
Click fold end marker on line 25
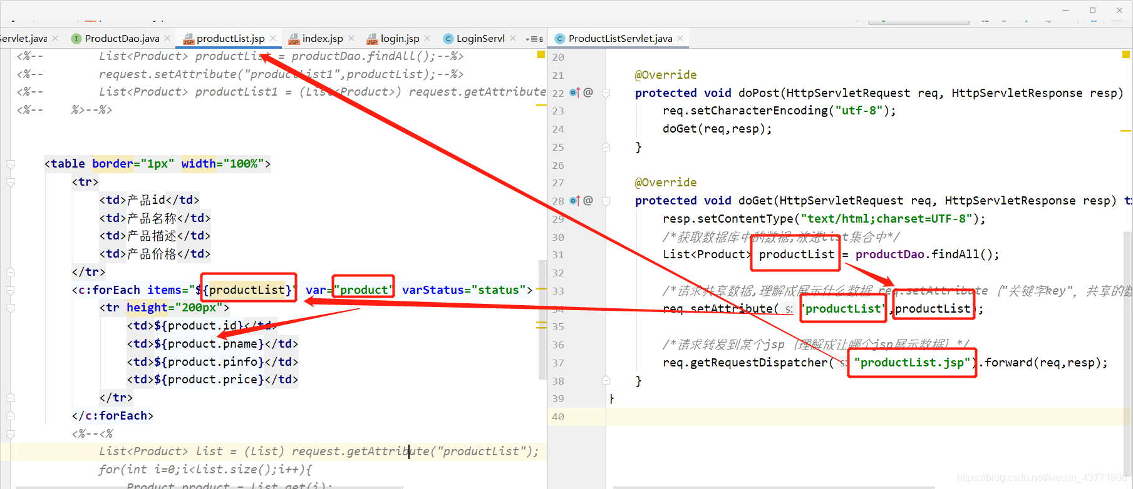coord(606,147)
